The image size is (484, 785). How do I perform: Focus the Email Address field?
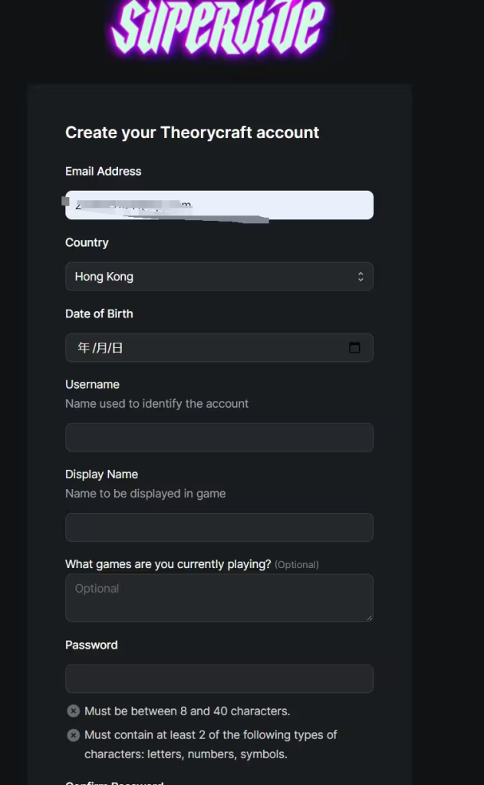219,205
